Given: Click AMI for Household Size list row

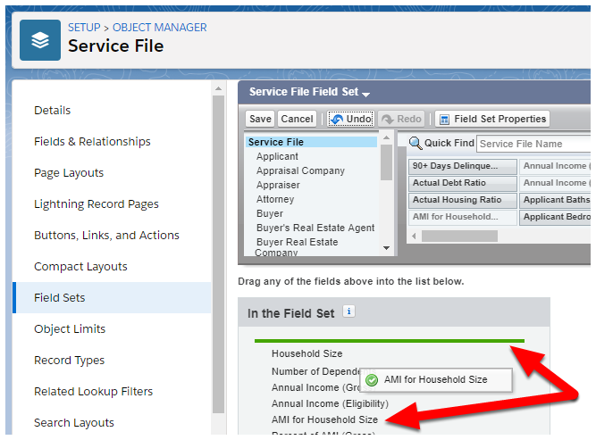Looking at the screenshot, I should (x=324, y=419).
